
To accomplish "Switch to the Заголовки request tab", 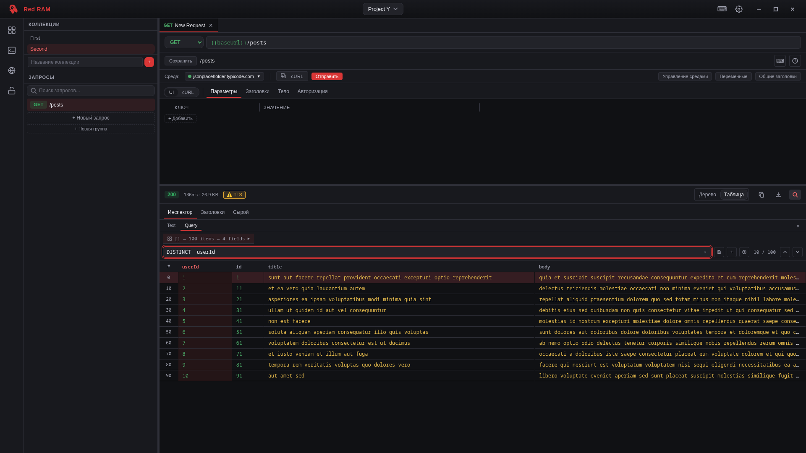I will [x=257, y=91].
